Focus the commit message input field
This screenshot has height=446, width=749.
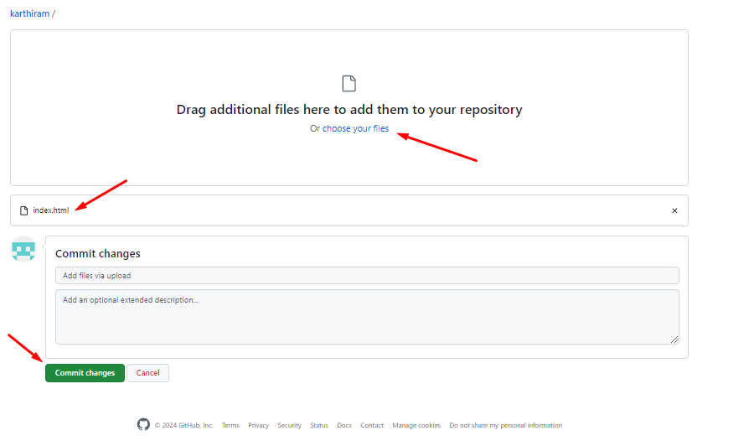(x=367, y=275)
